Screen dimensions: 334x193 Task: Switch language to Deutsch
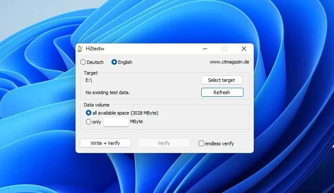83,62
